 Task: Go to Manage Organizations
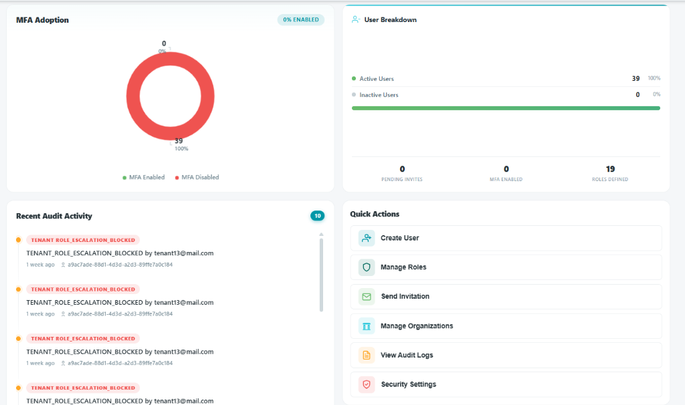point(506,326)
